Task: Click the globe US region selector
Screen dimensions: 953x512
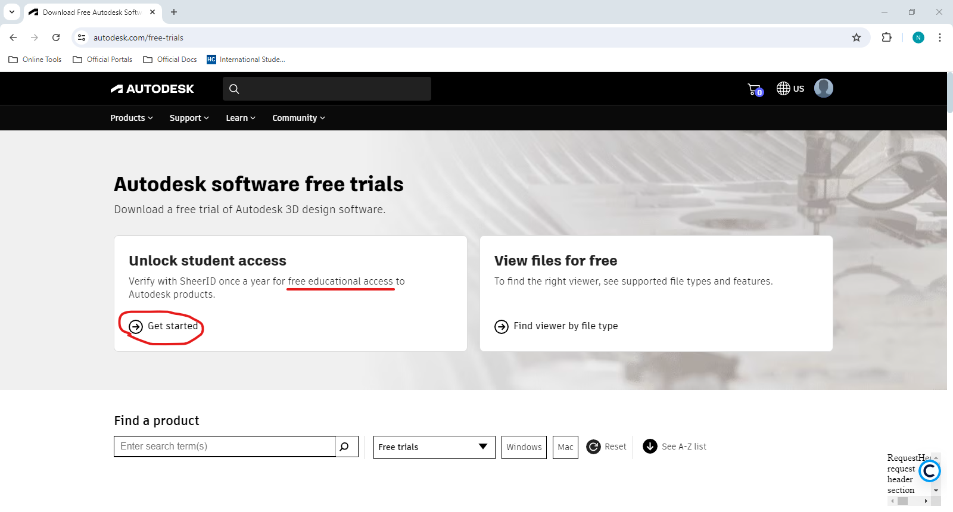Action: pyautogui.click(x=790, y=89)
